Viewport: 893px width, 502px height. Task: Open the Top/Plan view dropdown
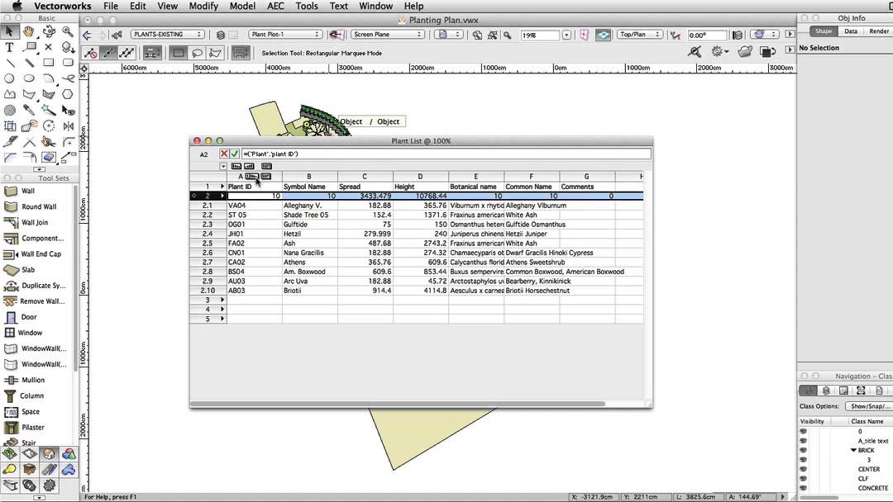point(639,35)
